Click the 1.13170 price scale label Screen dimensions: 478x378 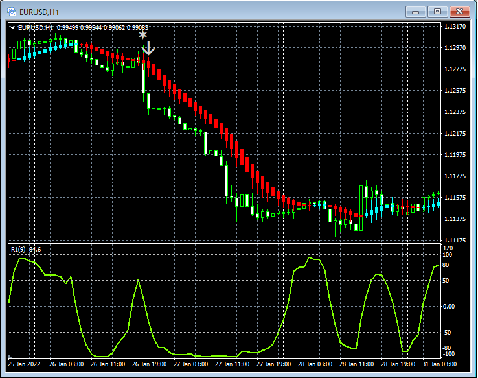455,26
